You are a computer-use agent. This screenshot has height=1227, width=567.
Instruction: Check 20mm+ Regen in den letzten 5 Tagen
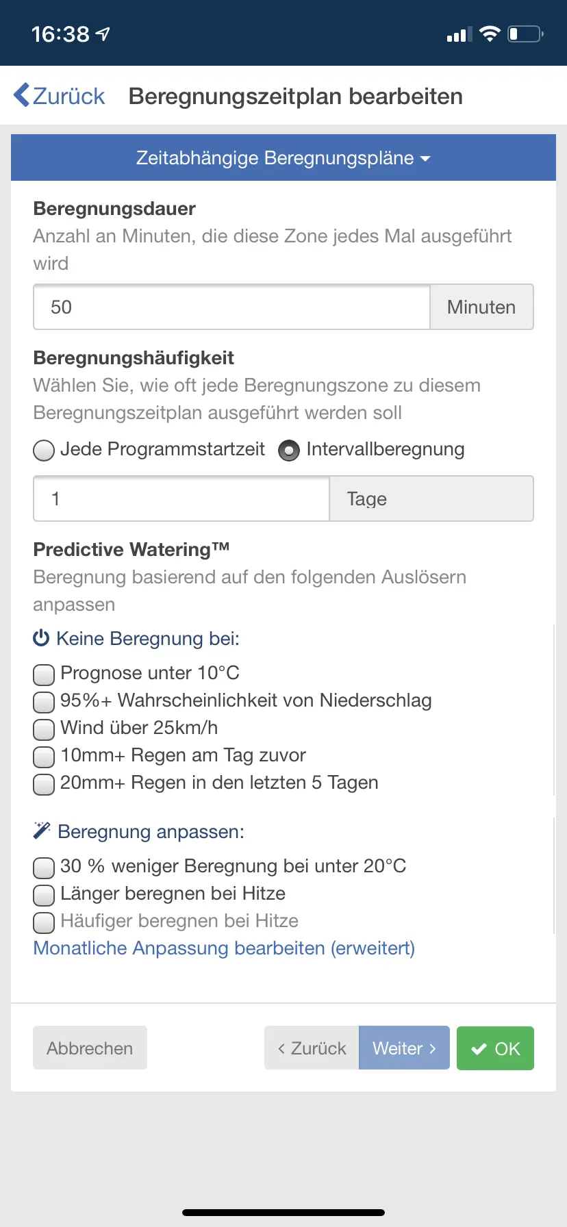pos(44,784)
